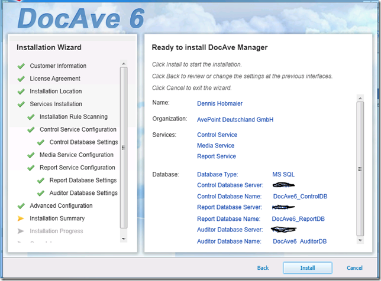Click checkmark next to Control Database Settings
The width and height of the screenshot is (381, 281).
pos(41,142)
